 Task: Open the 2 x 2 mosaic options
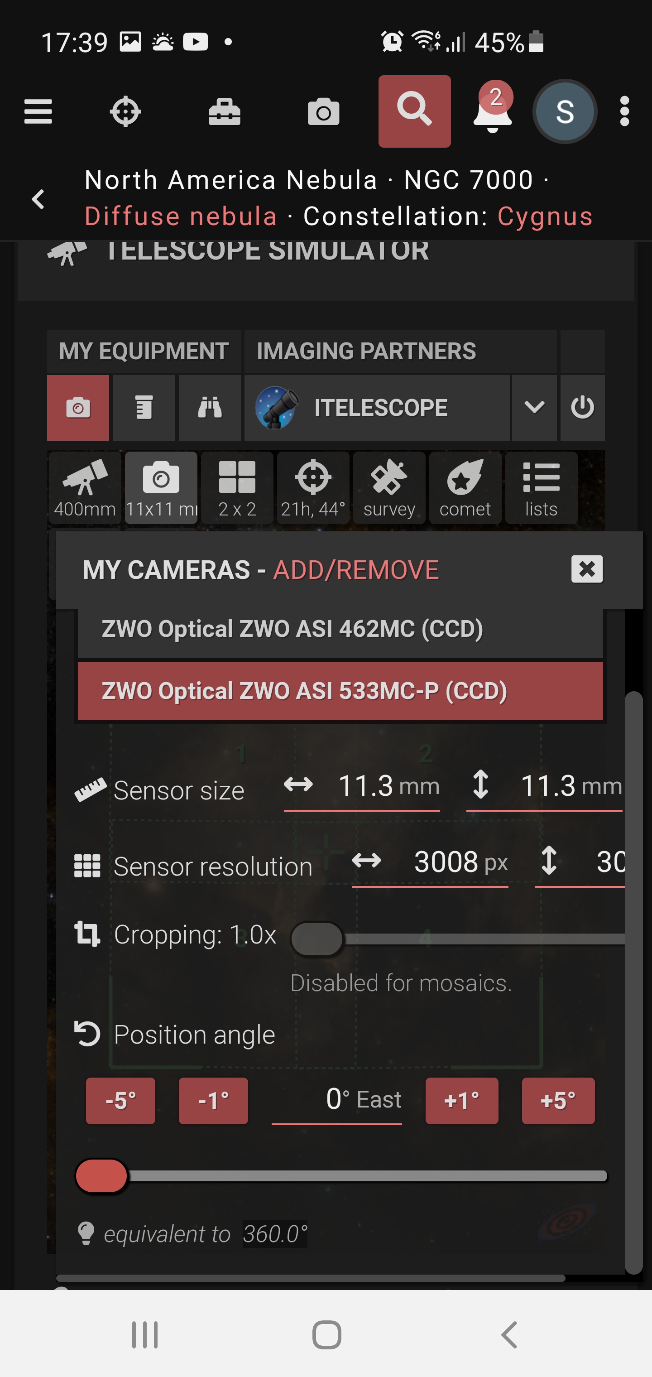click(x=237, y=487)
